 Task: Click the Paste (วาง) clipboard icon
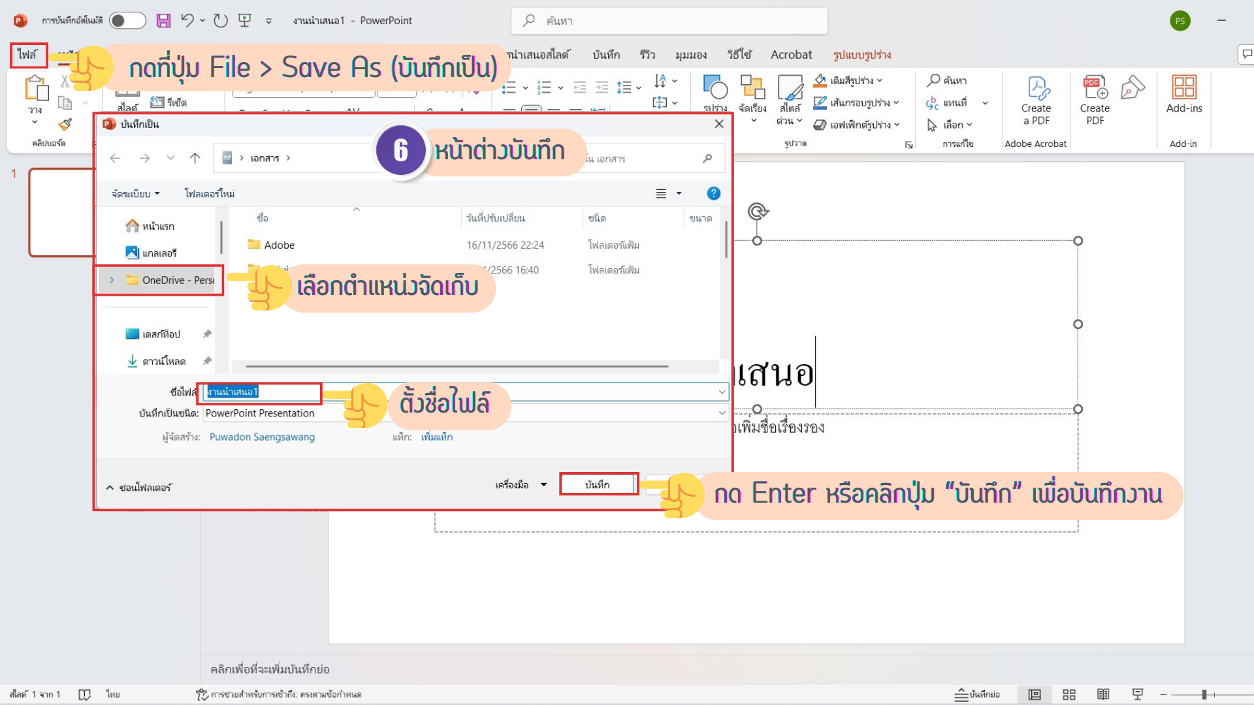click(36, 88)
